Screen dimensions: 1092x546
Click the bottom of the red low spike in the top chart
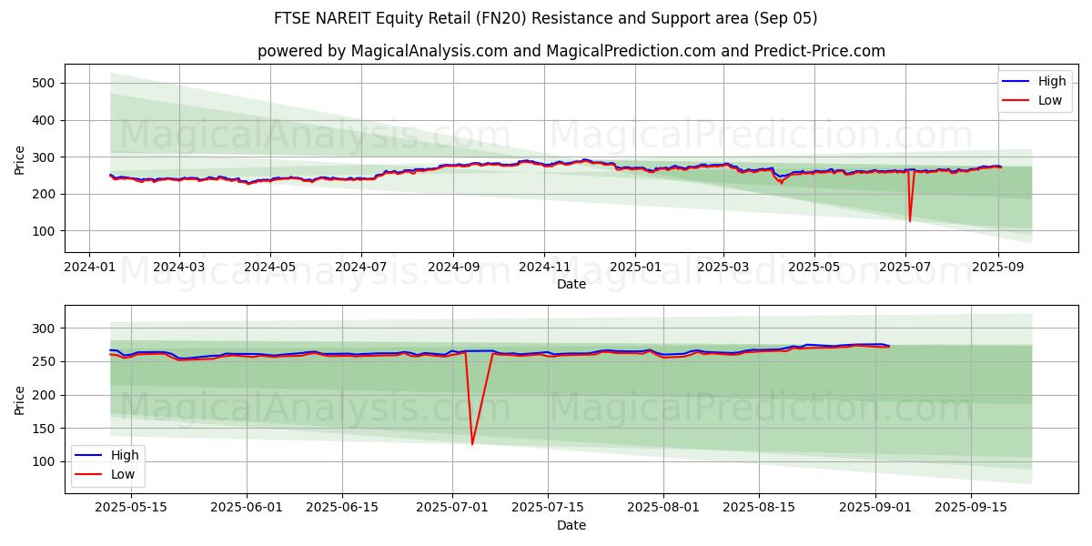click(909, 221)
